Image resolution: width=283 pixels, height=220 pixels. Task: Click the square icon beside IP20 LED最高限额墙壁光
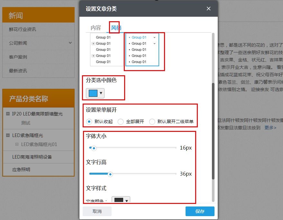coord(7,114)
